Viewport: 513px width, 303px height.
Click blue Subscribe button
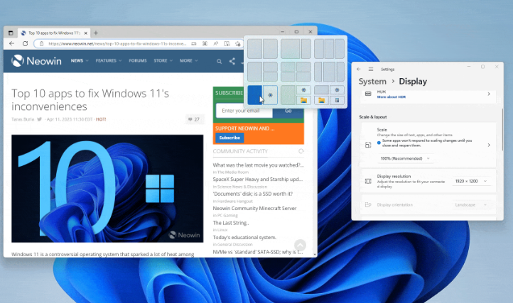click(x=229, y=138)
